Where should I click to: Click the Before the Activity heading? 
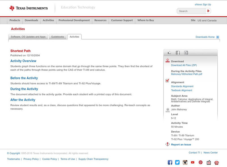[x=24, y=78]
